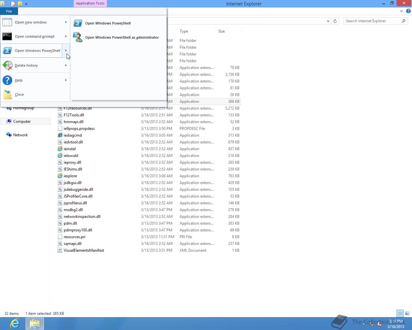Click the New folder quick access icon

(x=20, y=4)
